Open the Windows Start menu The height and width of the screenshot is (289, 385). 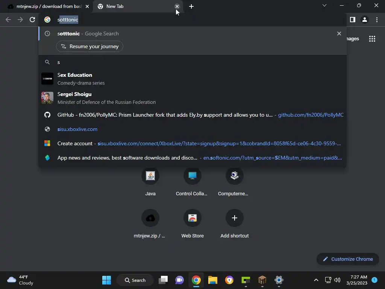[106, 280]
